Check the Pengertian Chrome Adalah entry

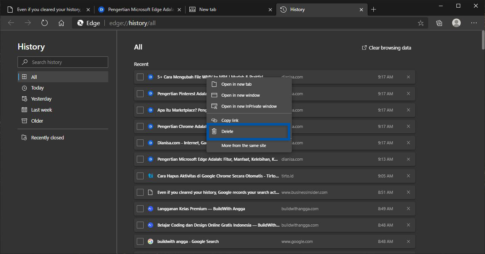(140, 126)
